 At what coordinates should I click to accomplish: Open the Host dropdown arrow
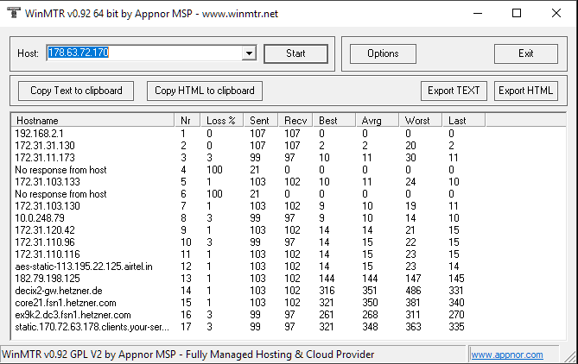pos(249,53)
